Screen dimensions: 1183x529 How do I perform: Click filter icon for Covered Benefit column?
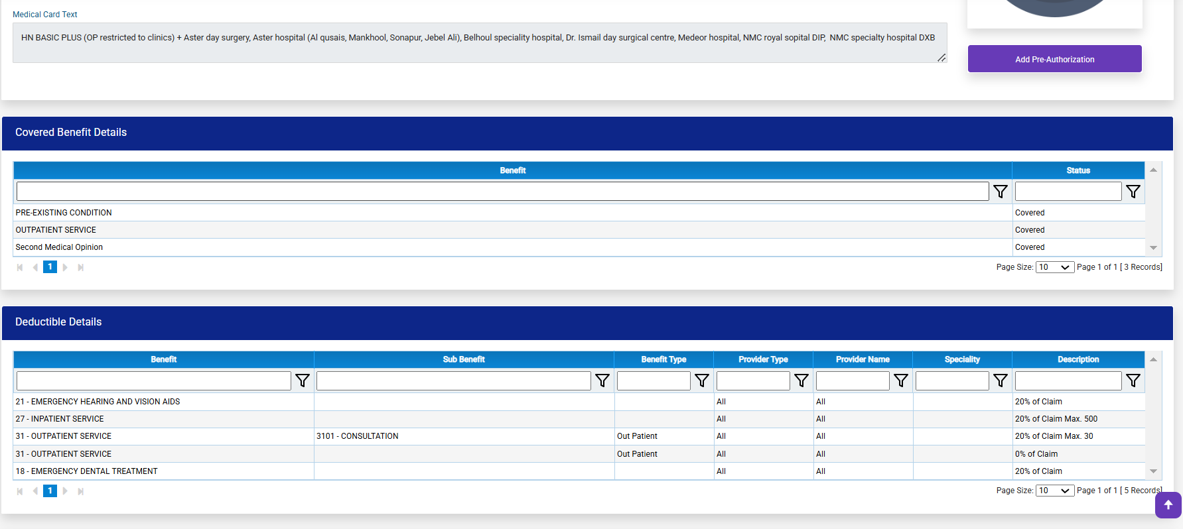1000,192
